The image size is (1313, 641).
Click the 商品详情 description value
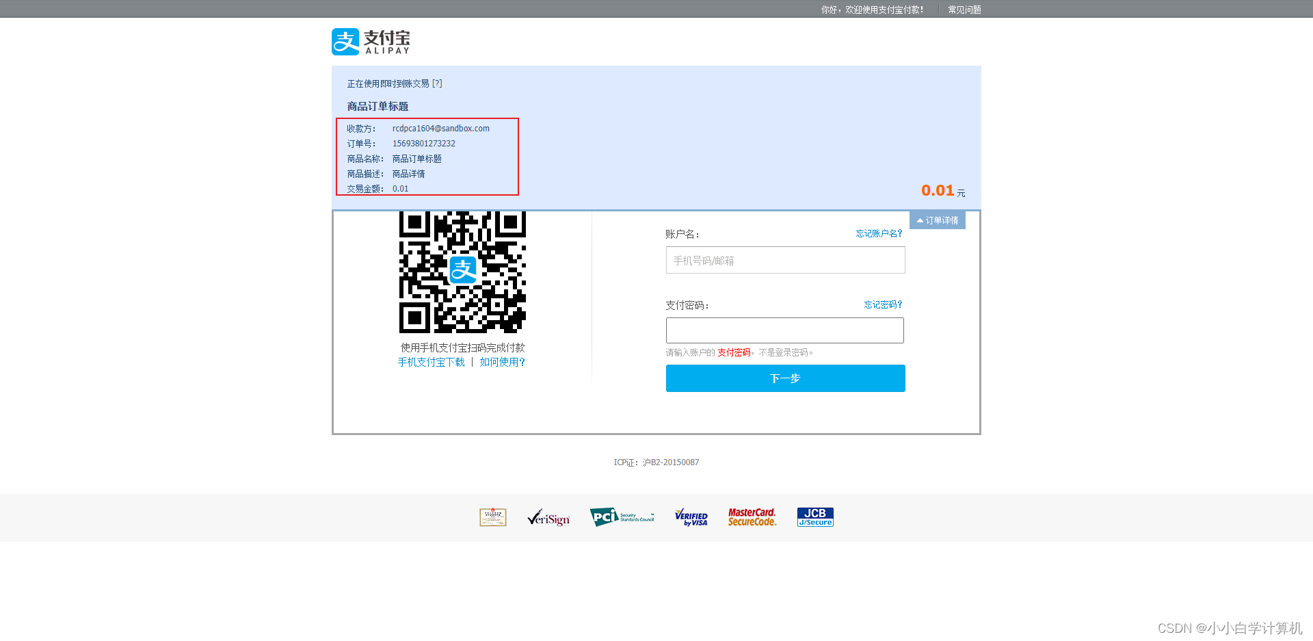click(x=409, y=174)
